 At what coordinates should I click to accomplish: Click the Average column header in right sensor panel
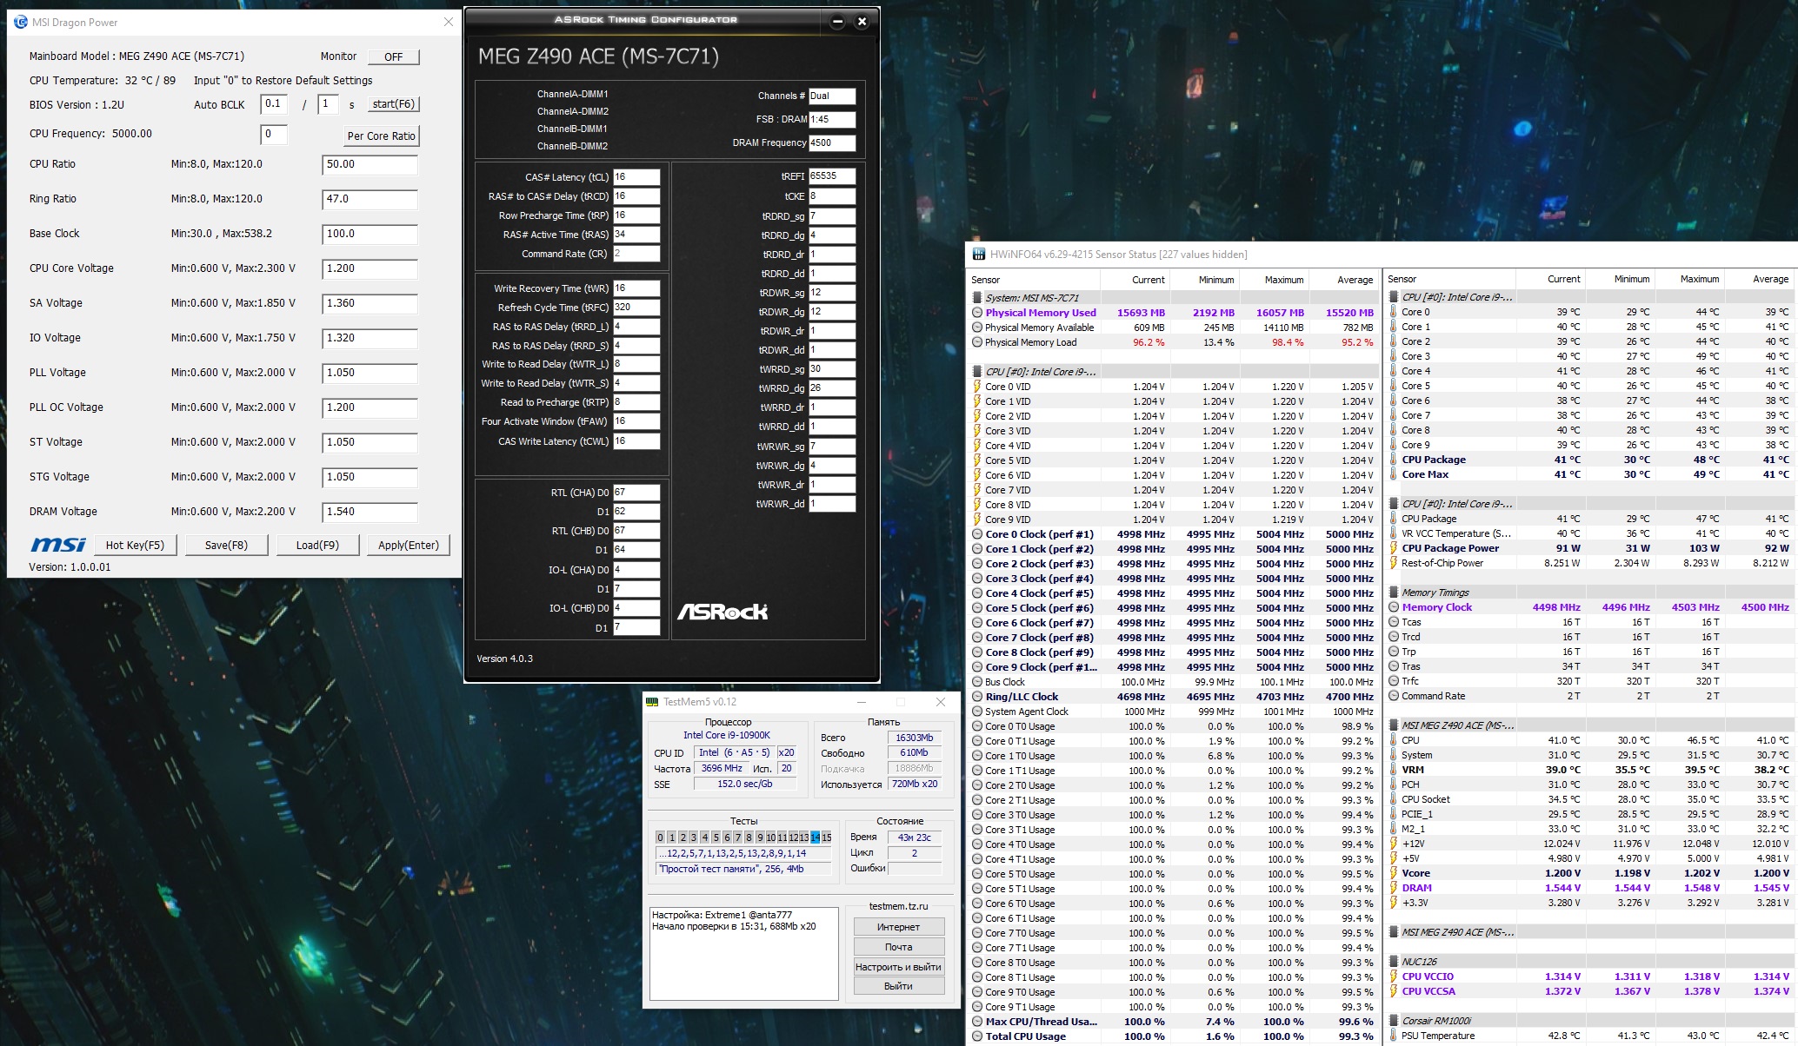pyautogui.click(x=1770, y=279)
